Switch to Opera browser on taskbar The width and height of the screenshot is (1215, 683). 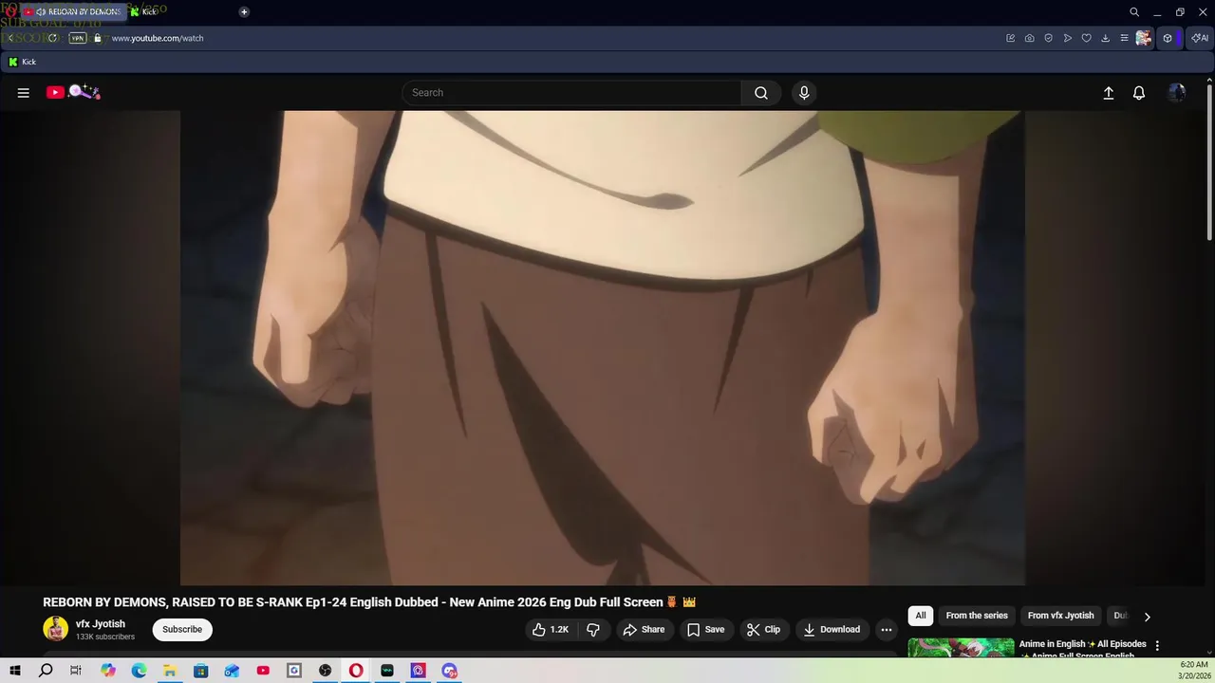[356, 671]
